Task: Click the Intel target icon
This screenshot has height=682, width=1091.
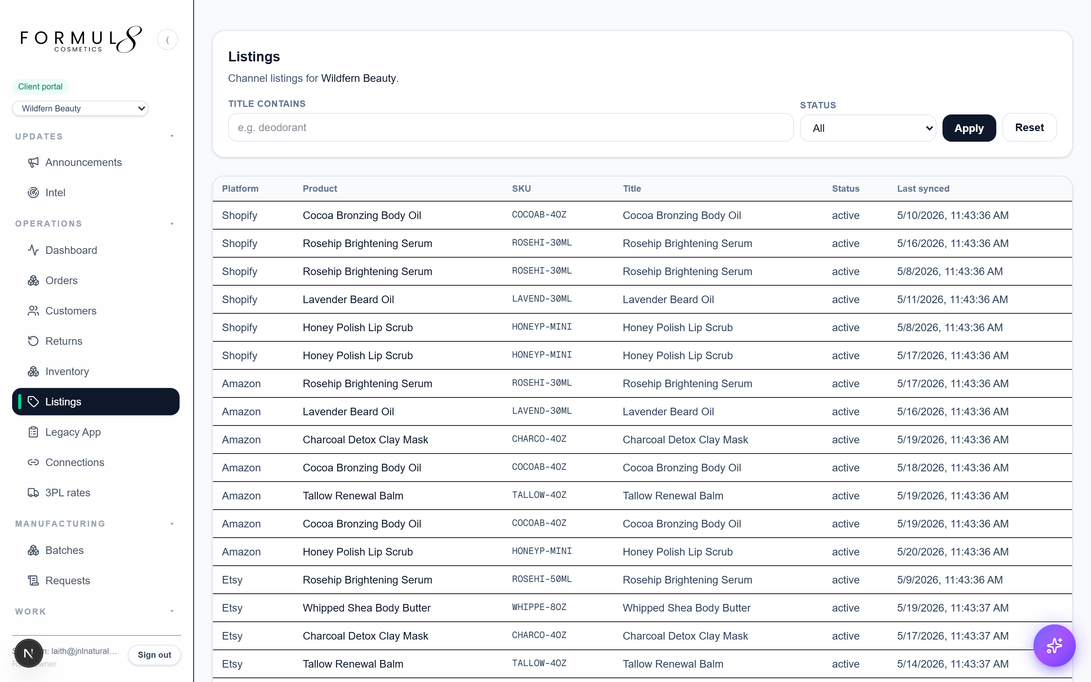Action: pos(33,192)
